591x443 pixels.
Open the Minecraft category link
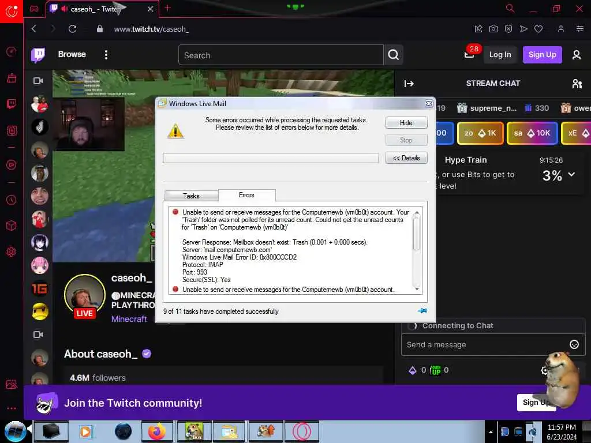tap(129, 319)
